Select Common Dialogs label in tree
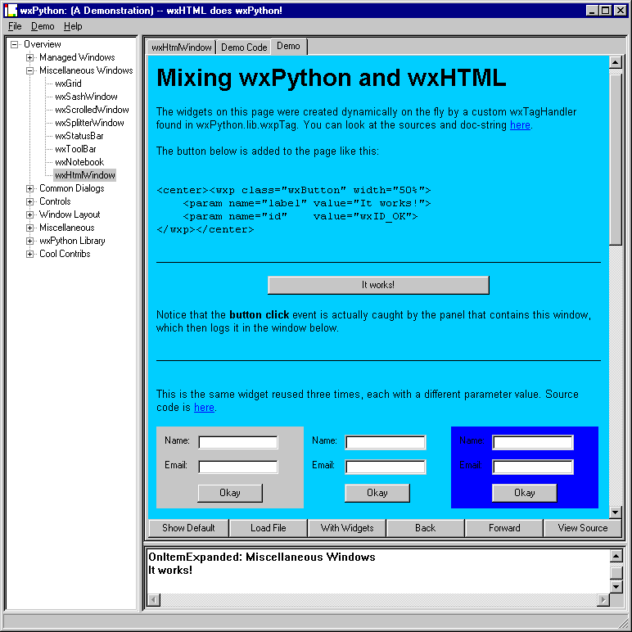The width and height of the screenshot is (632, 632). pos(72,188)
